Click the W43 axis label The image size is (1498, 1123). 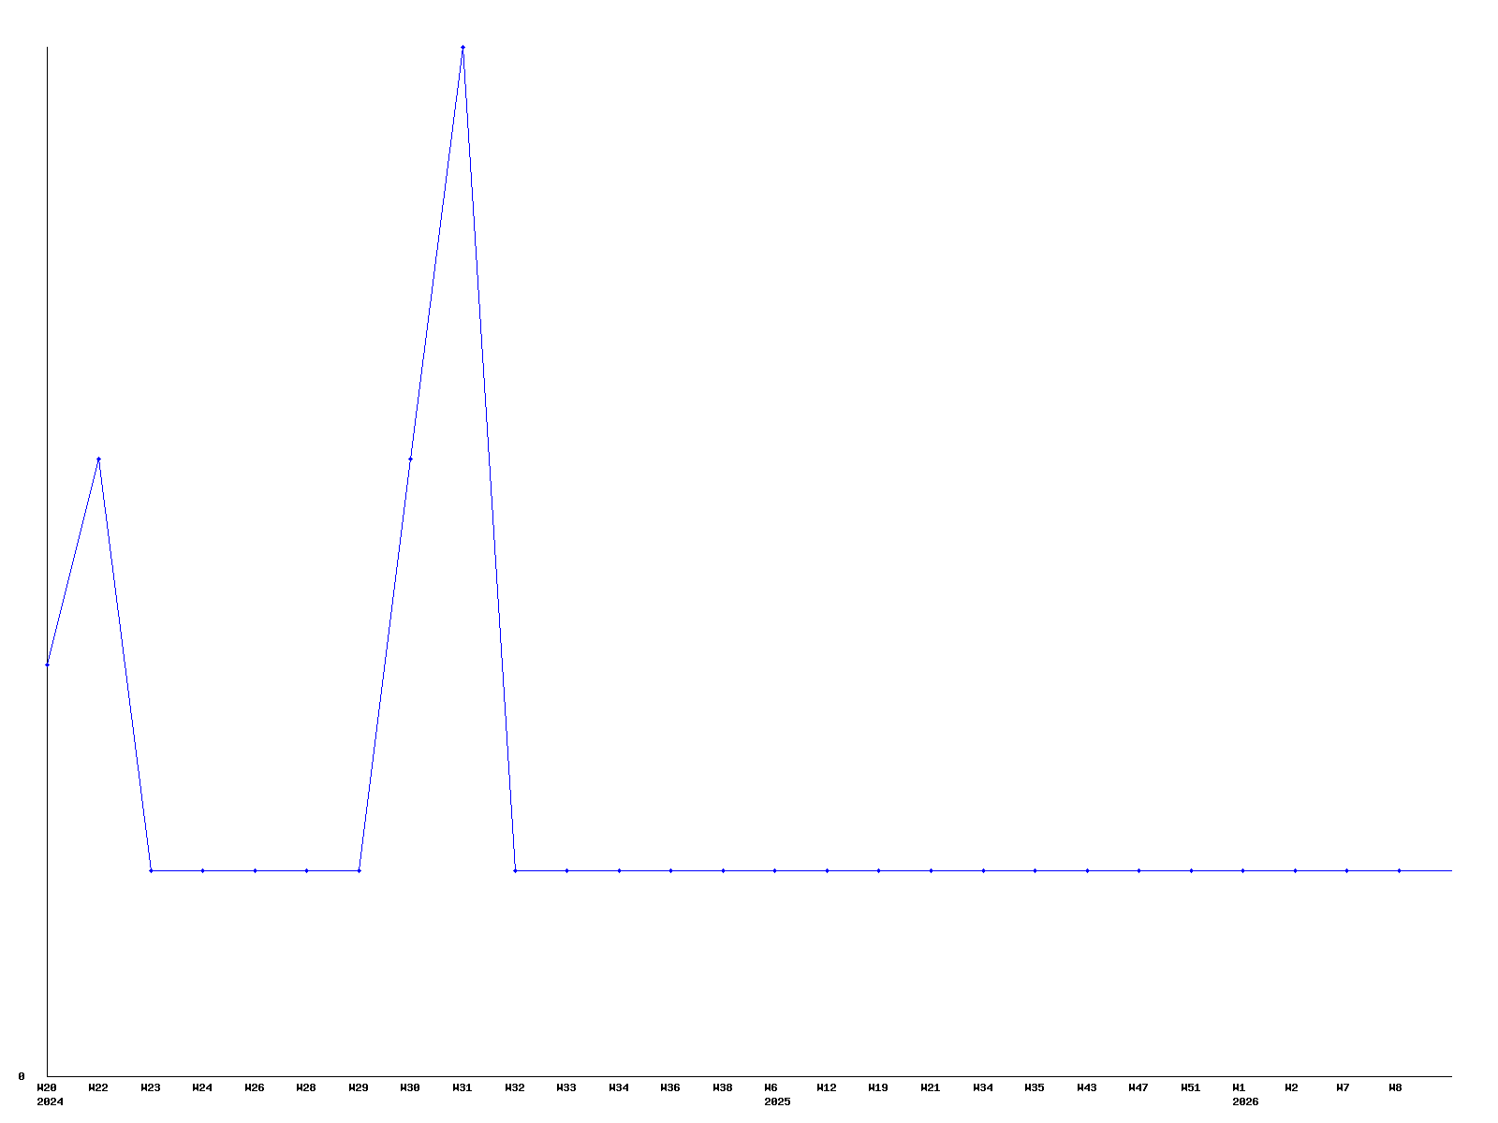(1086, 1087)
